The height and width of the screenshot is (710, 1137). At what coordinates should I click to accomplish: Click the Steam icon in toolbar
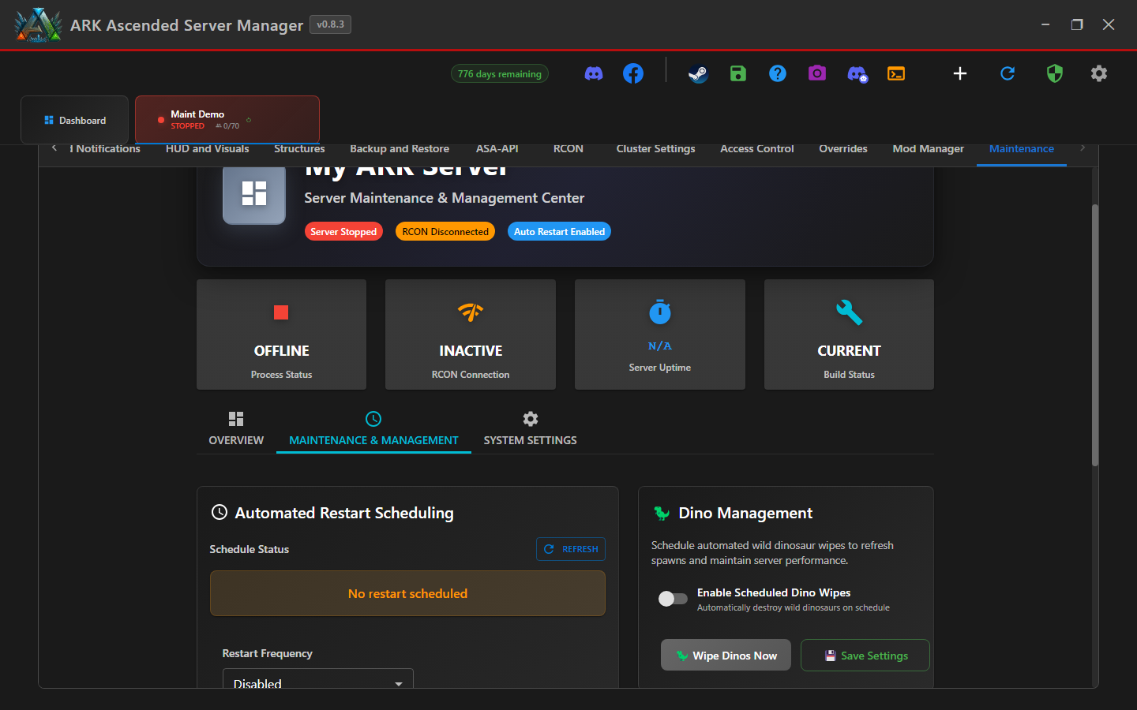[x=698, y=73]
